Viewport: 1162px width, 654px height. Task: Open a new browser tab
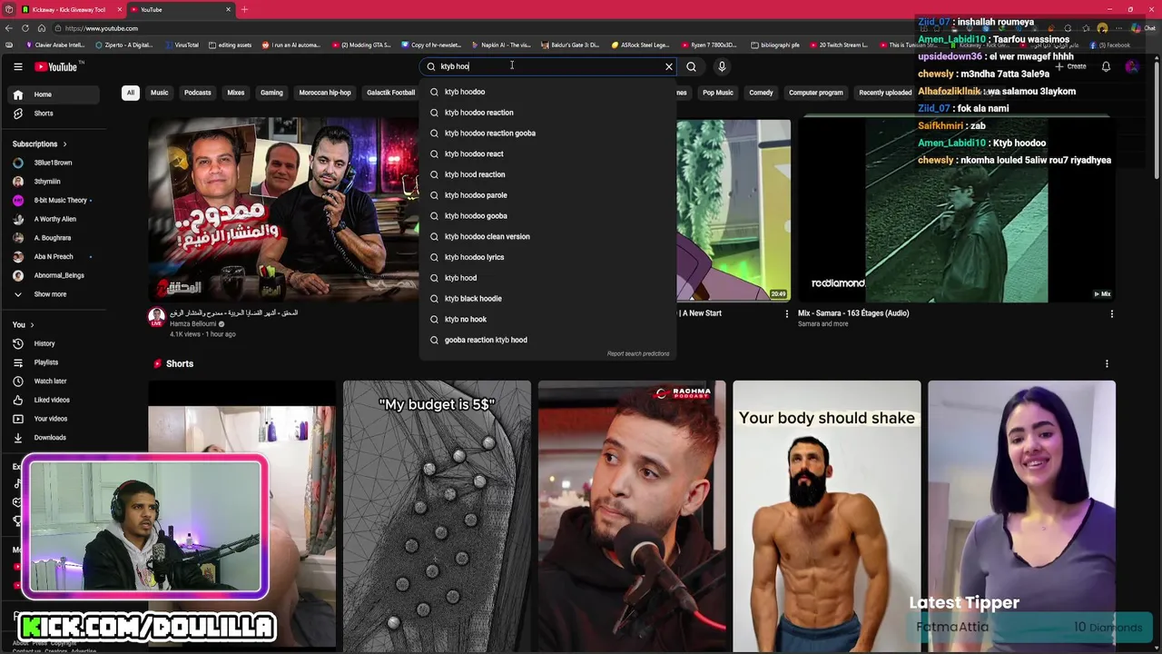244,9
